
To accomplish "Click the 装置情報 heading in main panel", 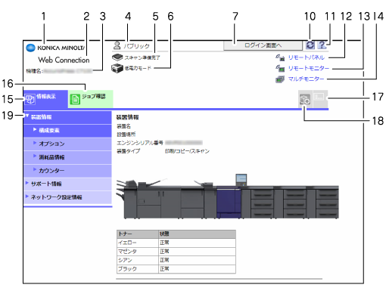I will click(127, 117).
